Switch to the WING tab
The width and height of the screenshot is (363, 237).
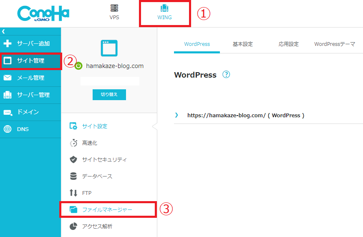(164, 13)
